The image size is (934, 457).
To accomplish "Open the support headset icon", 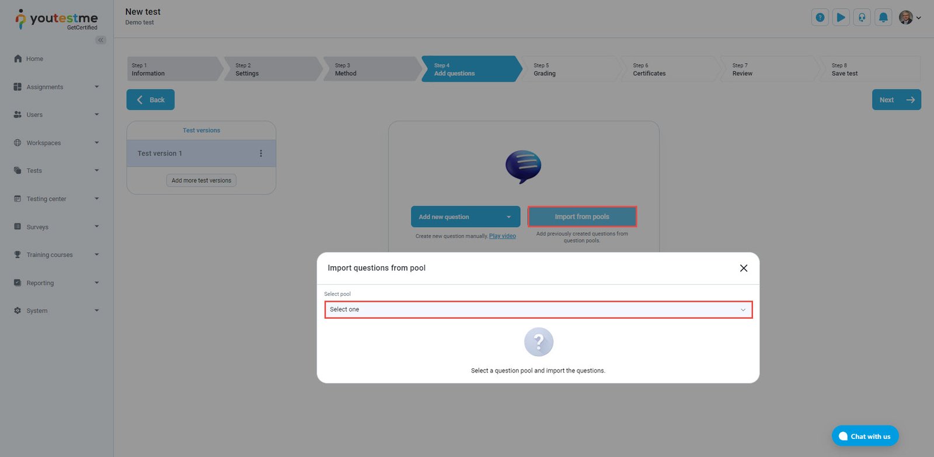I will click(x=862, y=18).
